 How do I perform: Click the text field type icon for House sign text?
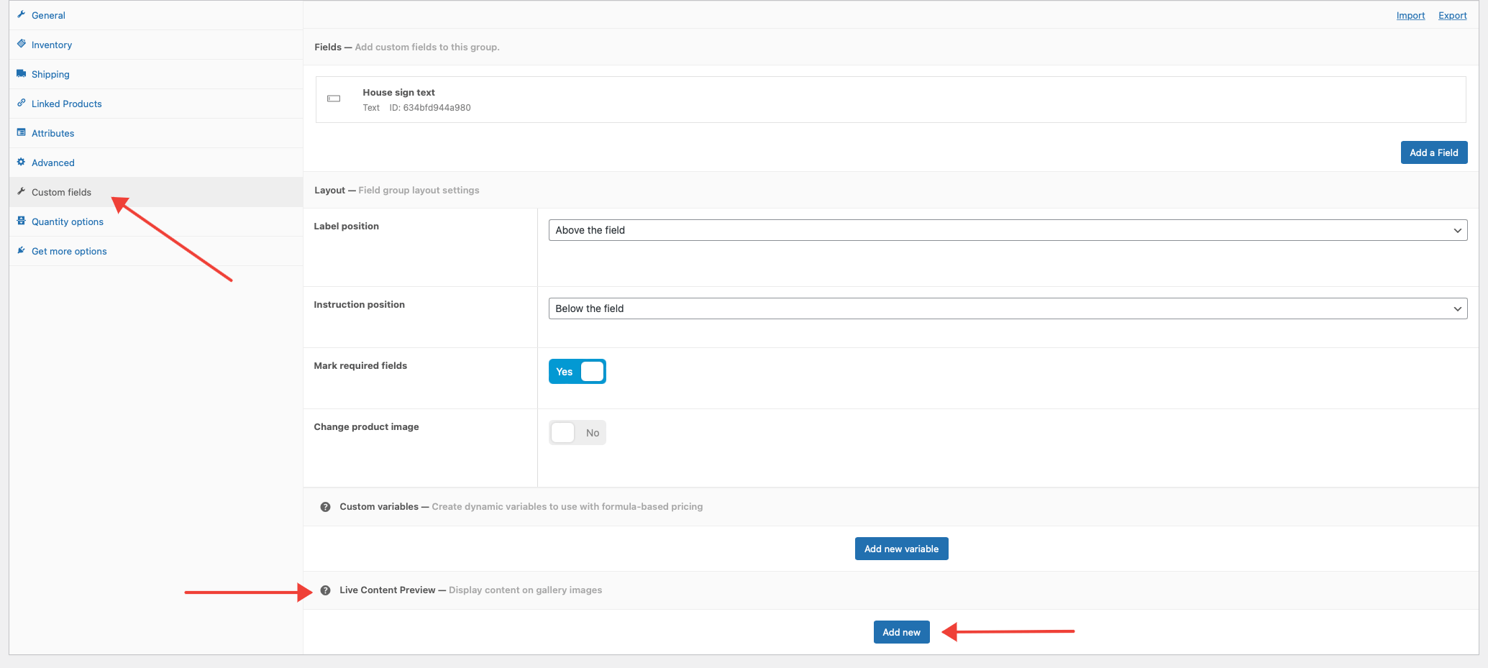[x=334, y=99]
